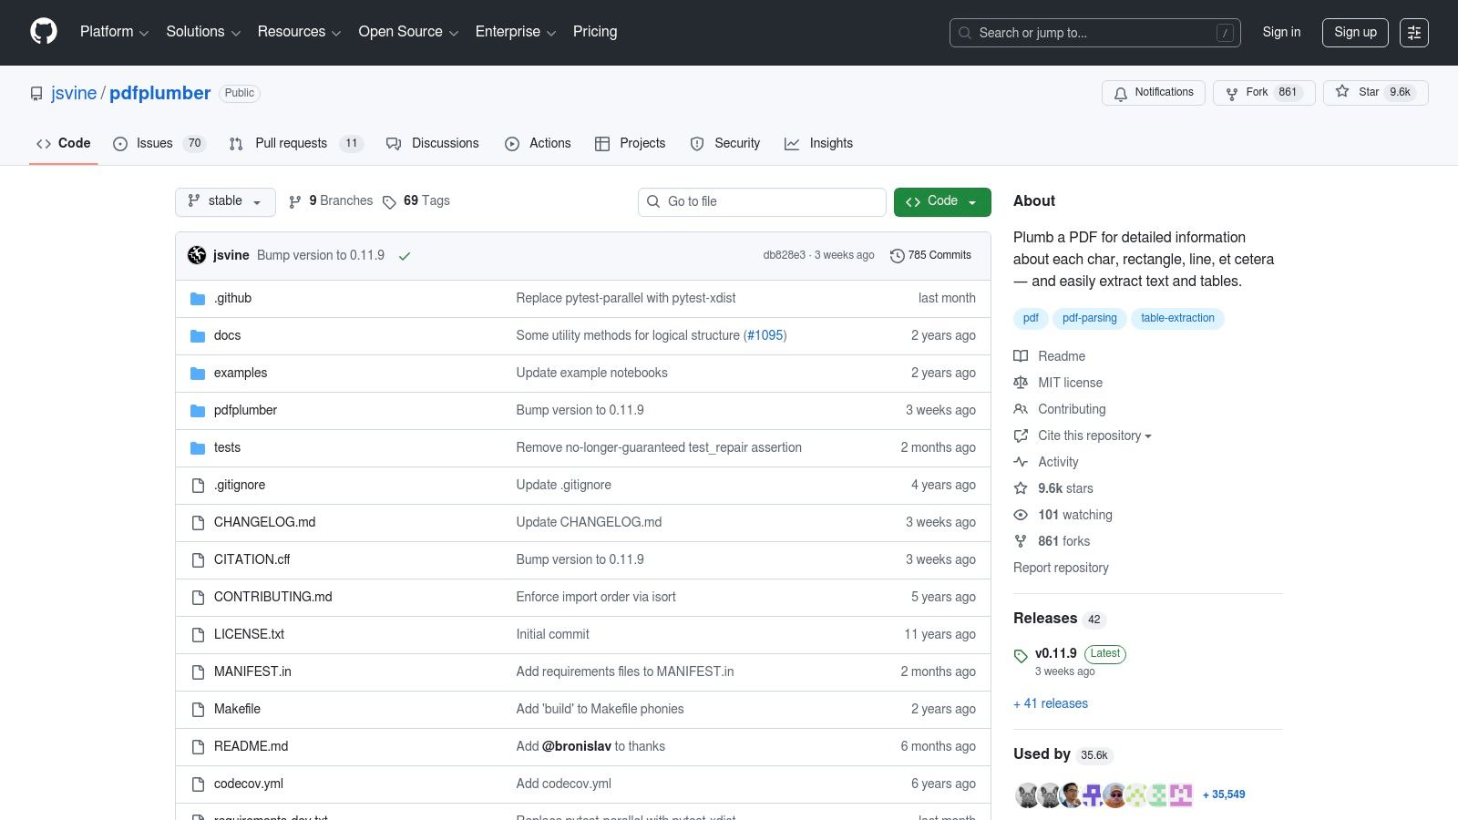Open the pdfplumber folder
The image size is (1458, 820).
[x=245, y=410]
